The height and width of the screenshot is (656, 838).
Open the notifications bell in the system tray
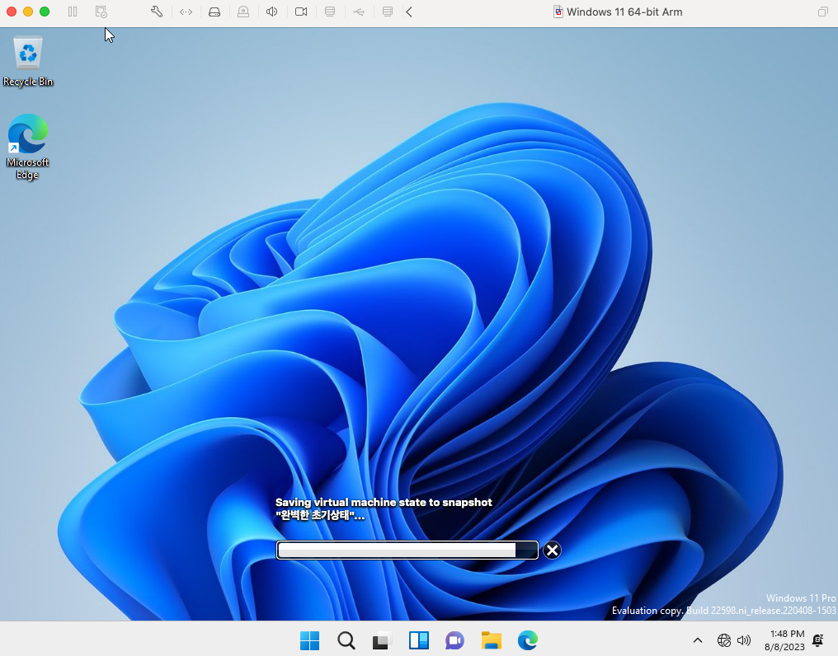817,640
